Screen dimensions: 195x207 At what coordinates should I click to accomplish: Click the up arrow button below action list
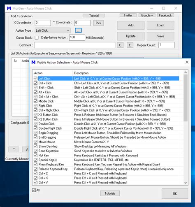[14, 149]
